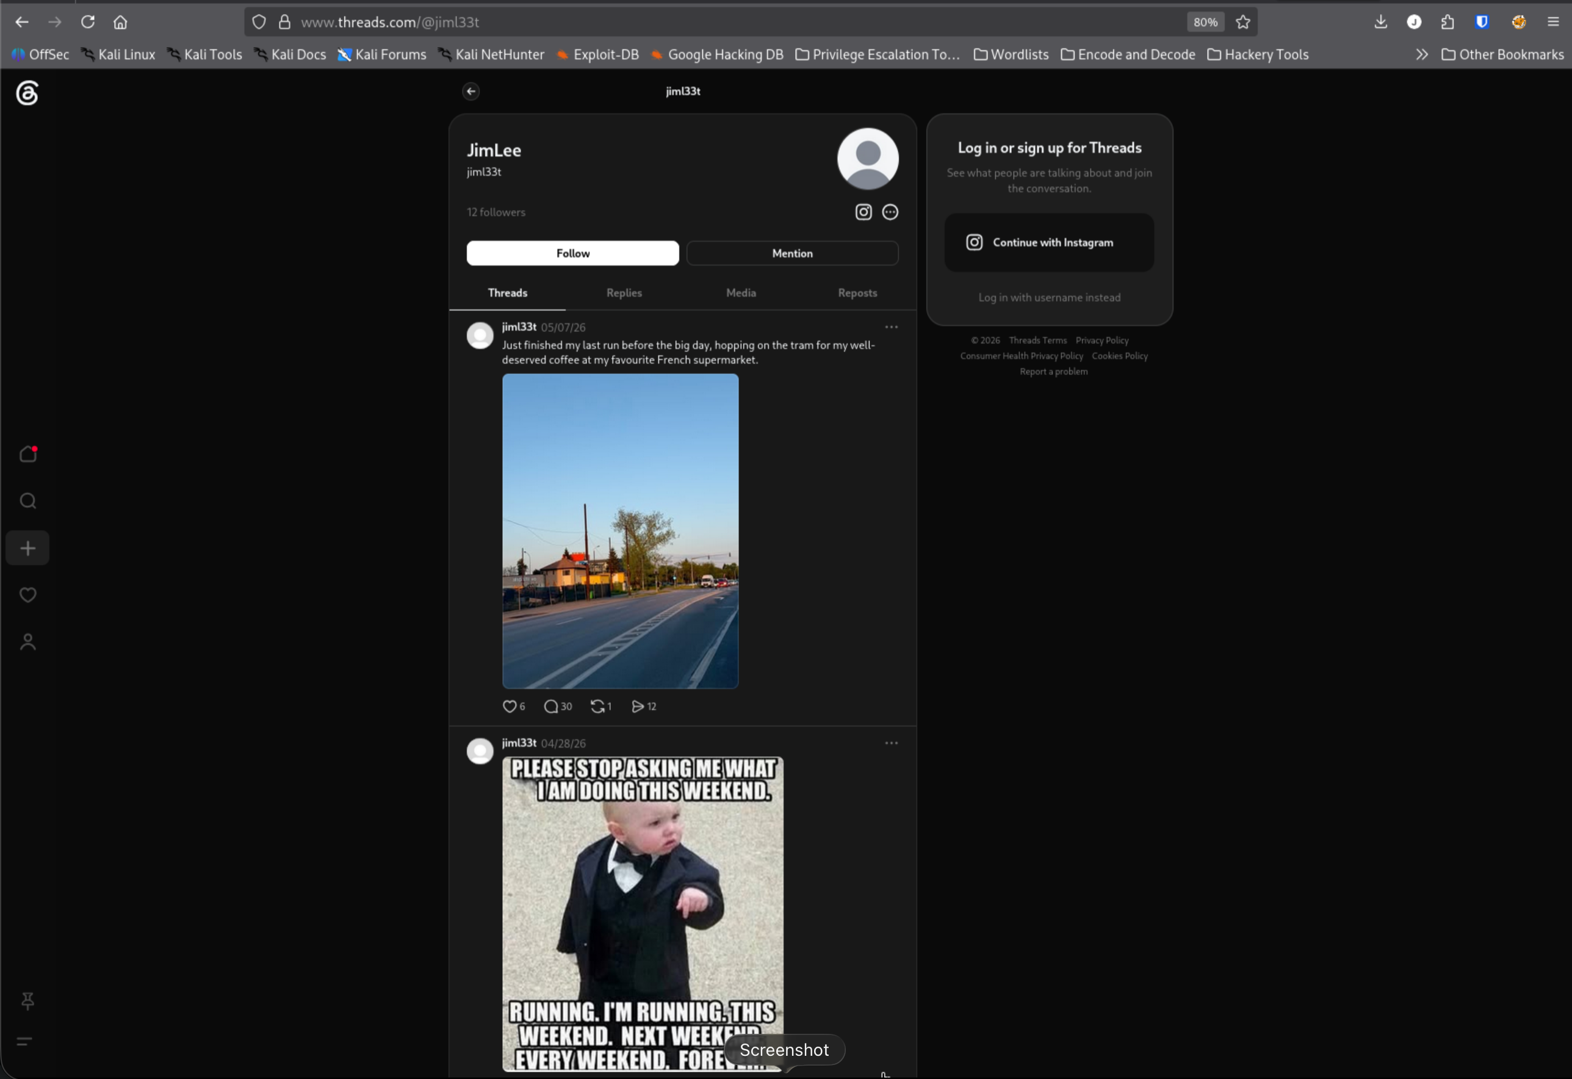Viewport: 1572px width, 1079px height.
Task: Open the search sidebar icon
Action: (27, 500)
